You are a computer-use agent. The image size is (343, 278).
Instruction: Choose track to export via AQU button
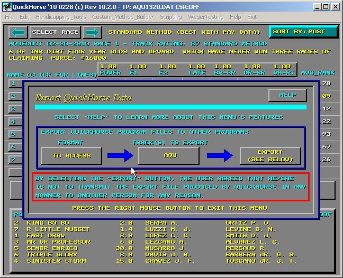point(168,155)
